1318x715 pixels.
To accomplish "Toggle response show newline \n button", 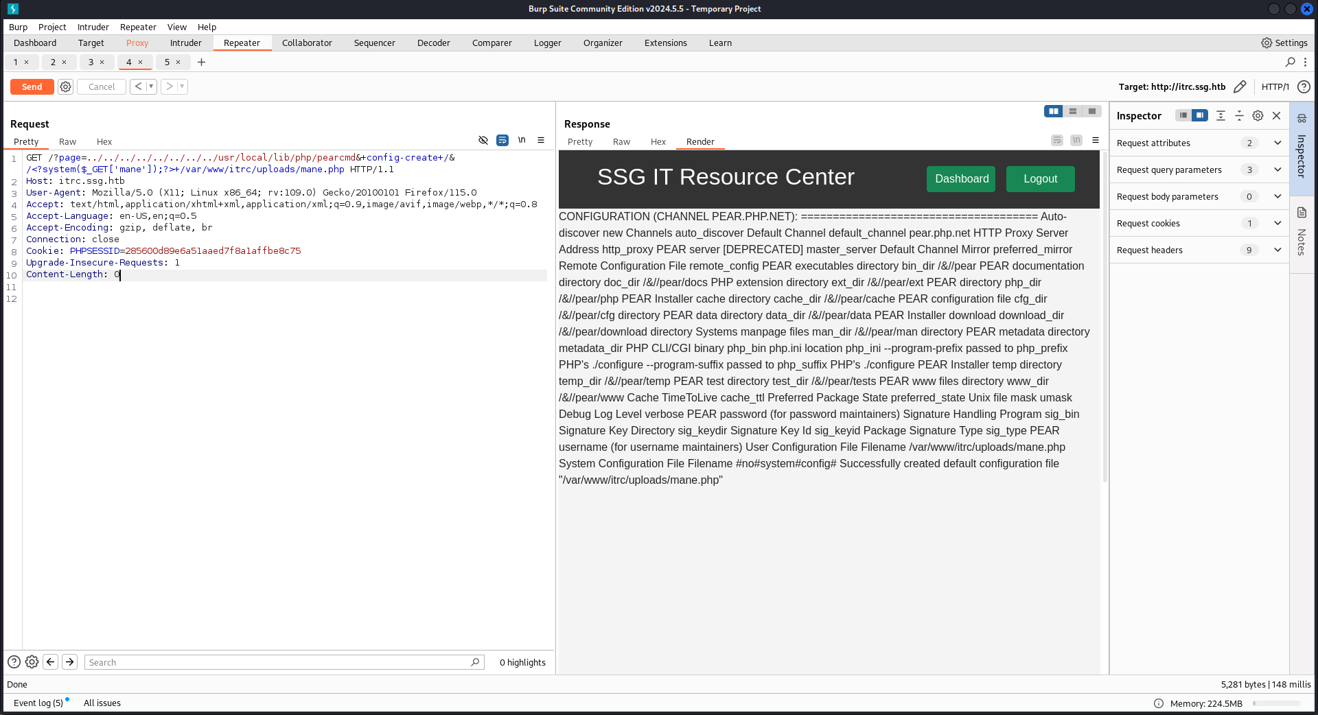I will [x=1076, y=140].
